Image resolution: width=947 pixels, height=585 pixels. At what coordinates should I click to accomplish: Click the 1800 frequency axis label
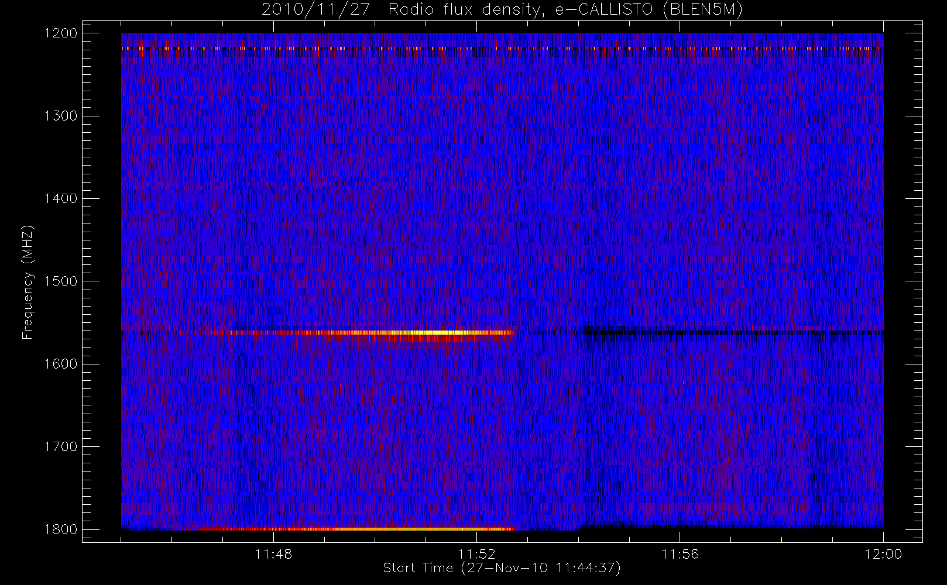click(61, 529)
